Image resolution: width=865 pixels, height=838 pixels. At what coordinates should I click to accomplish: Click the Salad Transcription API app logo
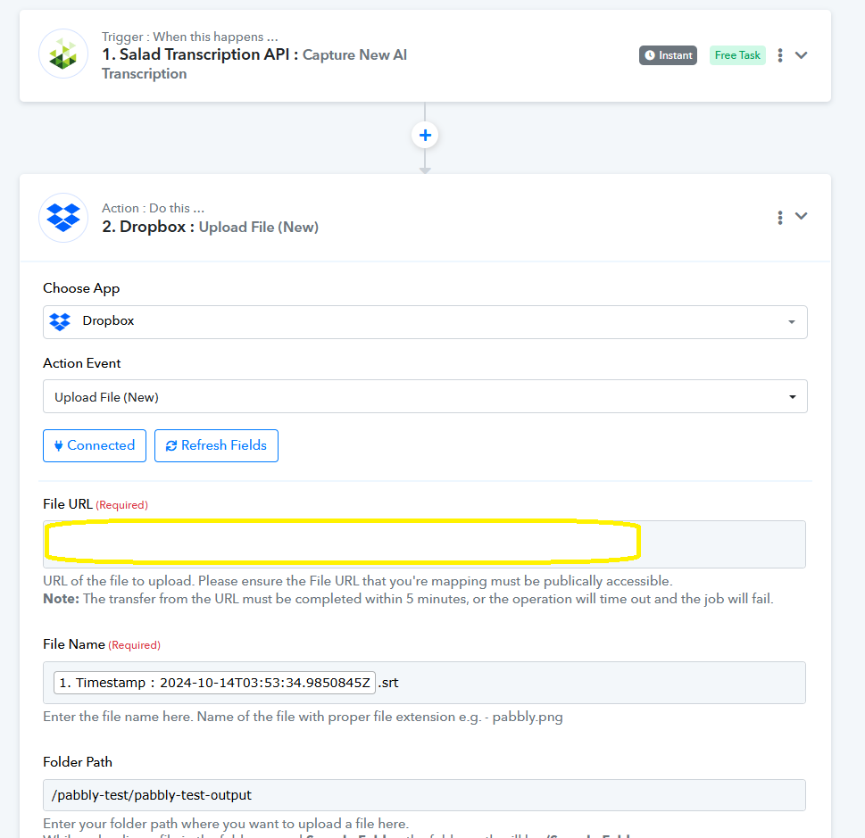point(62,54)
